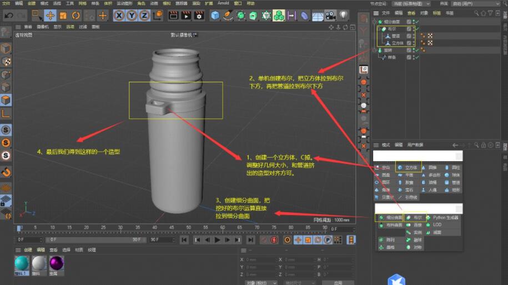The width and height of the screenshot is (508, 285).
Task: Click the coordinate system cube icon
Action: (x=158, y=15)
